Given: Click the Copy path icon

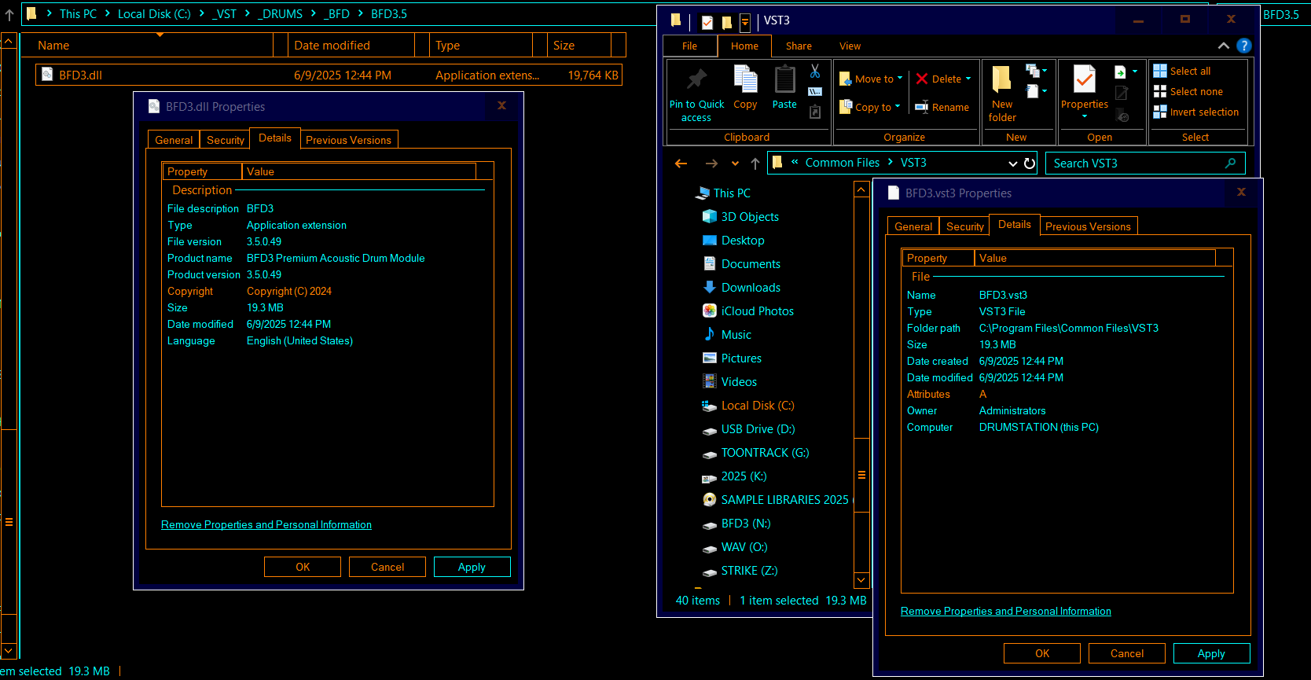Looking at the screenshot, I should point(815,92).
